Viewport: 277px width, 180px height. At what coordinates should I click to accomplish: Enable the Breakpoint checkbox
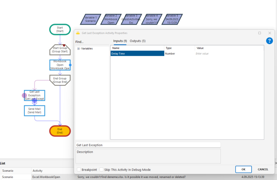tap(79, 169)
